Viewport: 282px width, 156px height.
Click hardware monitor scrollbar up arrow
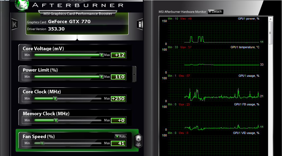pos(270,19)
